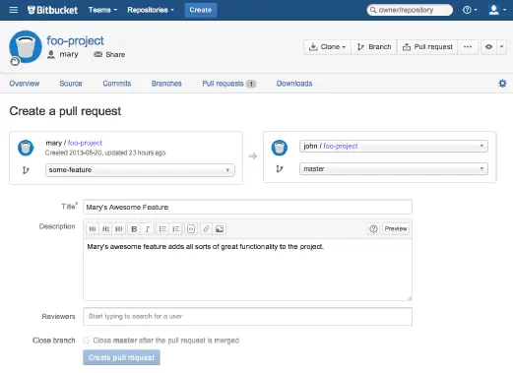
Task: Open destination branch master dropdown
Action: [394, 169]
